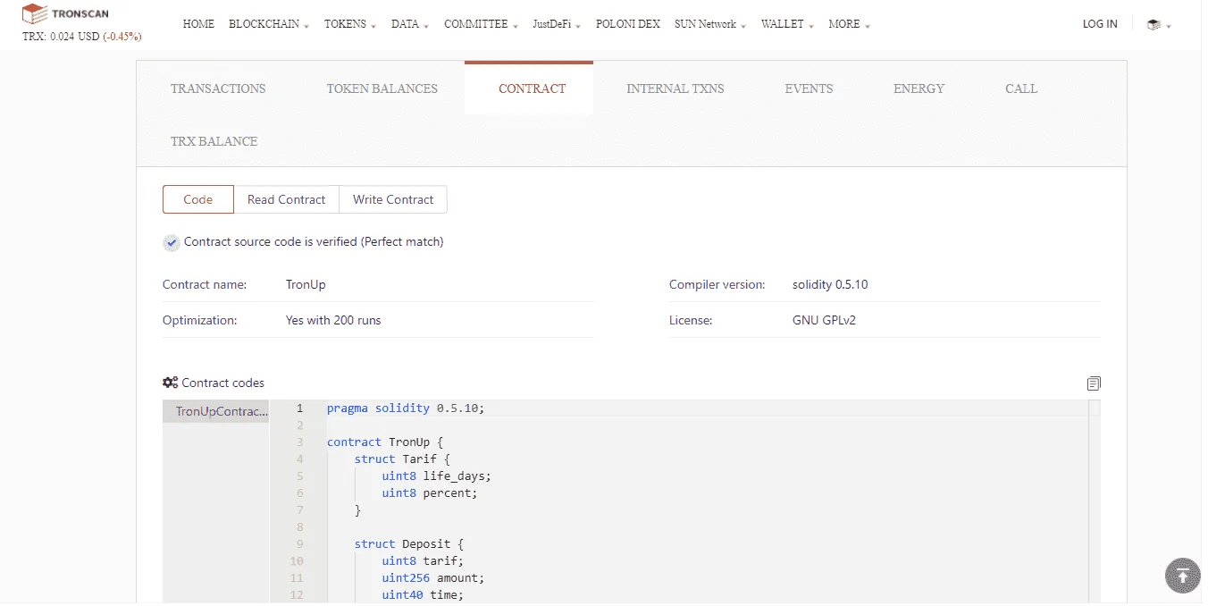Click the TRONSCAN logo
Screen dimensions: 1208x606
[x=66, y=14]
